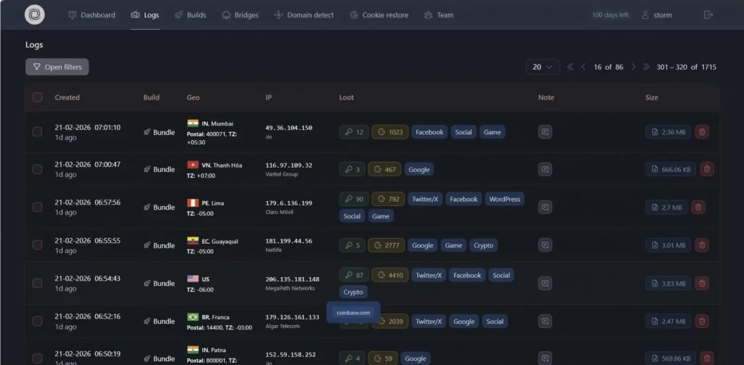
Task: Open the storm user profile
Action: 656,15
